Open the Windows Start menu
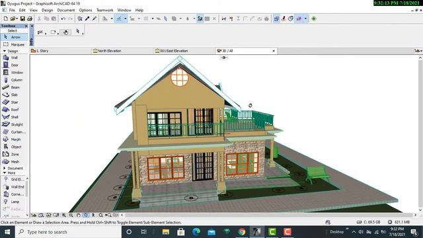Viewport: 423px width, 238px height. pos(7,232)
